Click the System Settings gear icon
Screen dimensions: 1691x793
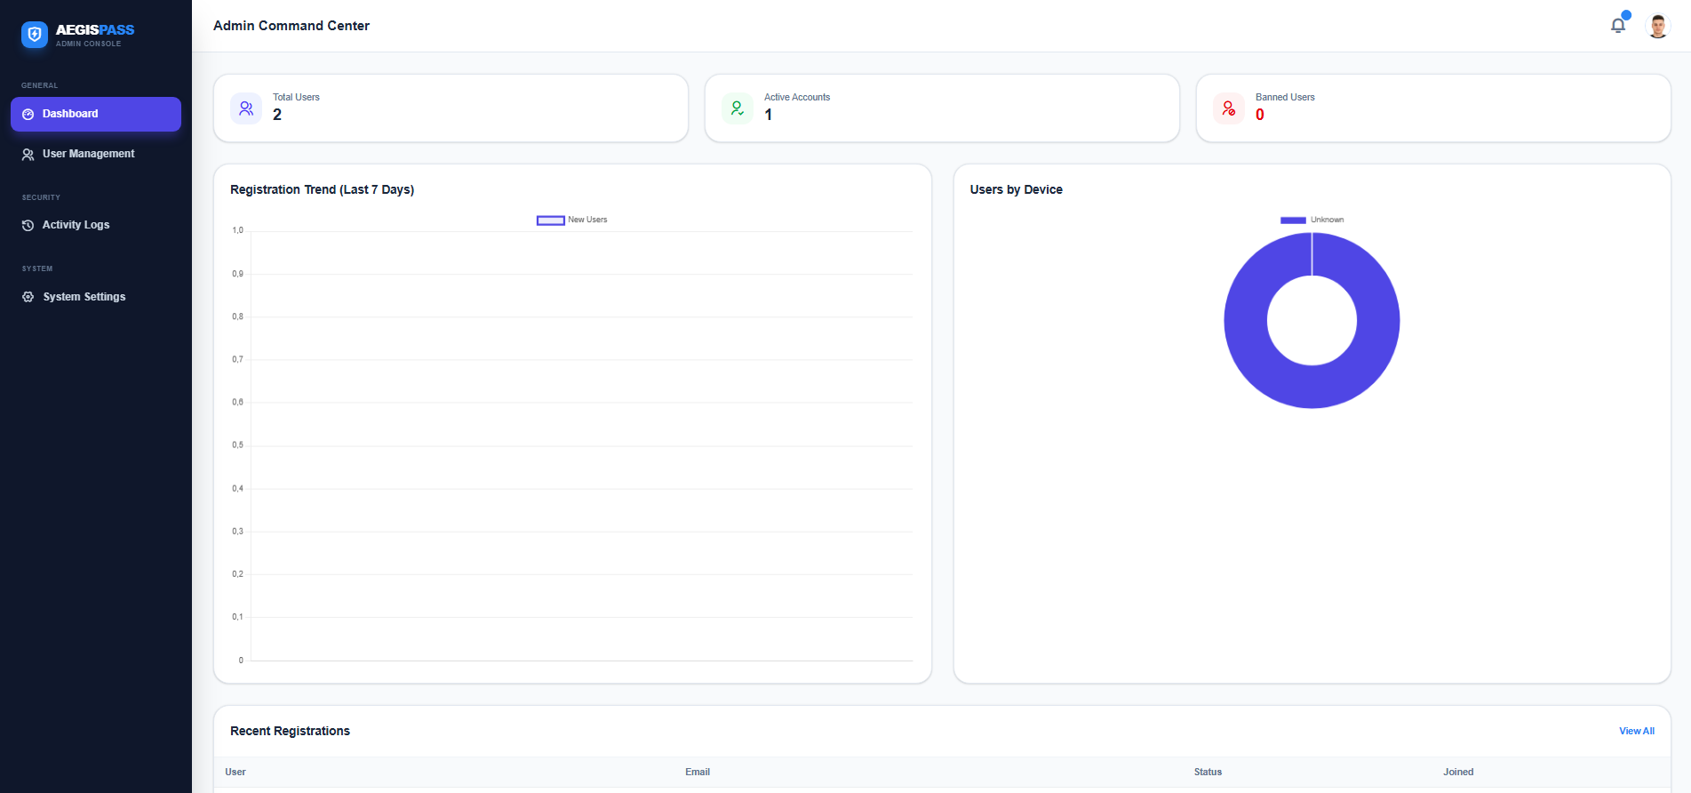[28, 297]
